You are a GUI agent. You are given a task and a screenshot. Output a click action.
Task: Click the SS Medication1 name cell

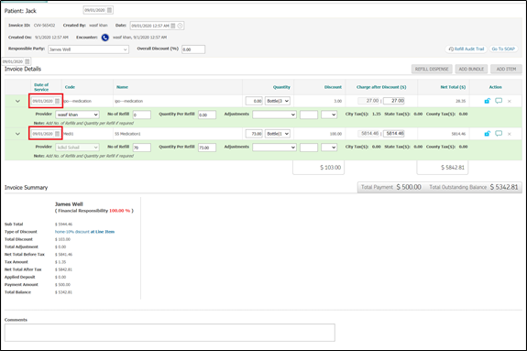pyautogui.click(x=127, y=134)
